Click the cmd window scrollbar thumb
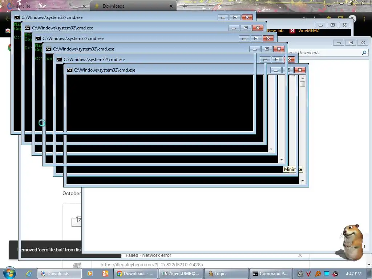This screenshot has height=279, width=372. click(303, 84)
